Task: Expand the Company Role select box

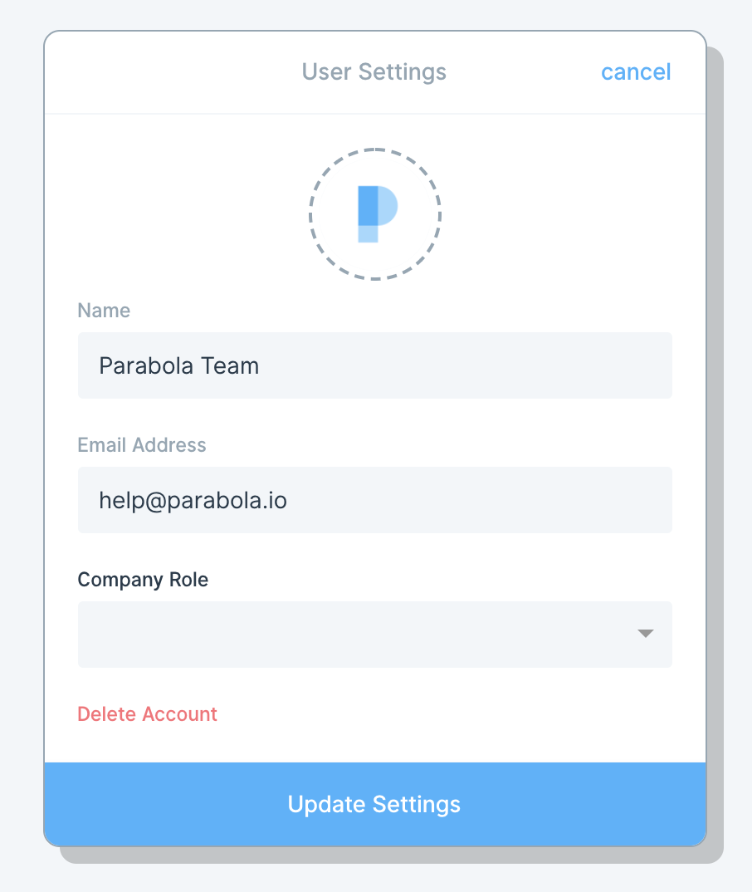Action: (375, 635)
